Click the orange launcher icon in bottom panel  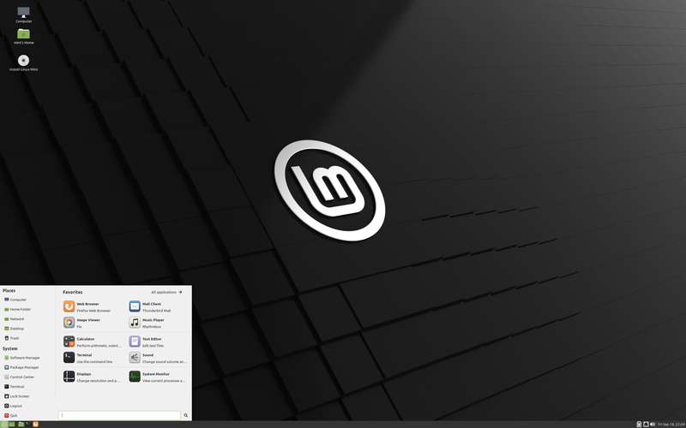pyautogui.click(x=35, y=424)
